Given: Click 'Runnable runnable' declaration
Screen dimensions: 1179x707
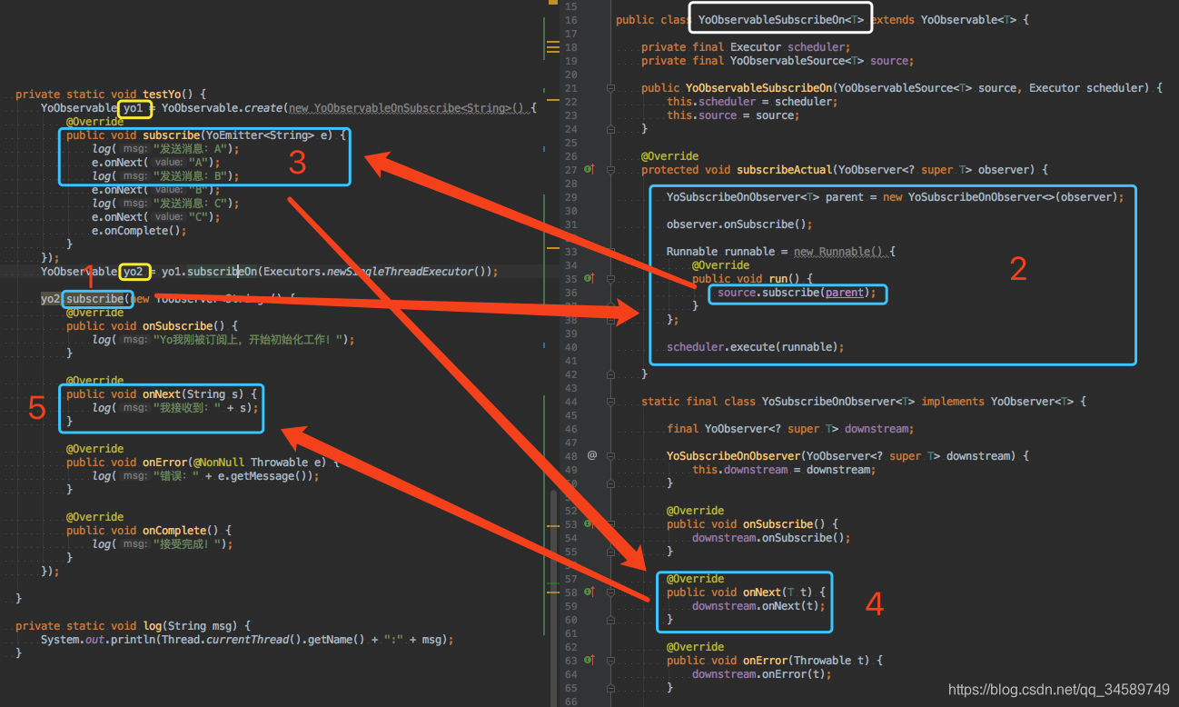Looking at the screenshot, I should click(x=721, y=252).
